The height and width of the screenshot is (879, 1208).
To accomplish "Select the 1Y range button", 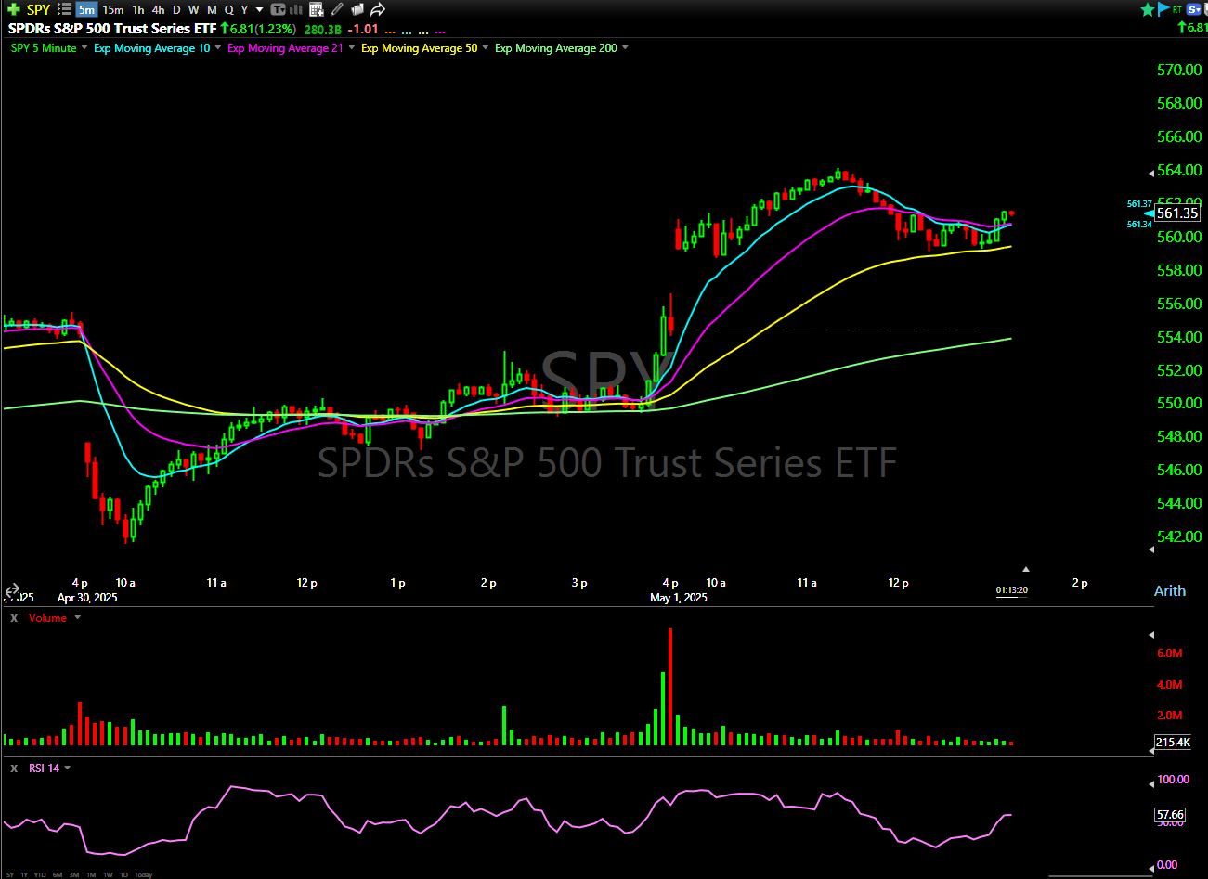I will [x=24, y=874].
